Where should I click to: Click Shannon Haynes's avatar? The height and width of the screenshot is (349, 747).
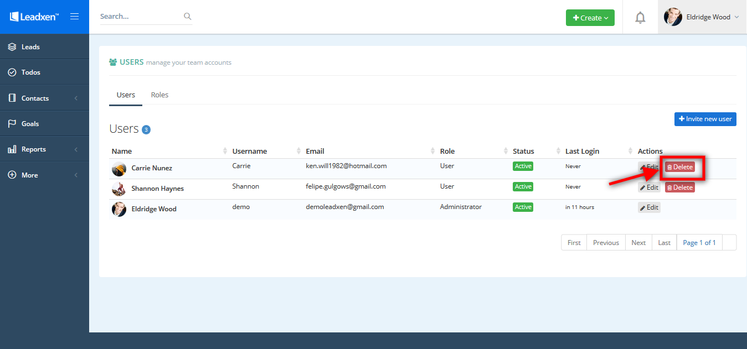(x=119, y=189)
